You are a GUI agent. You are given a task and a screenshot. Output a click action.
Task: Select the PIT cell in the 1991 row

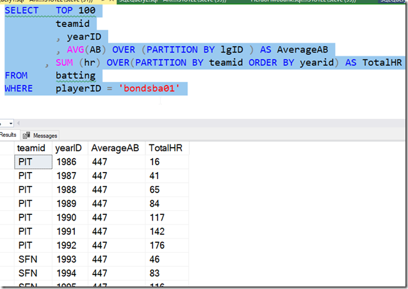point(33,231)
